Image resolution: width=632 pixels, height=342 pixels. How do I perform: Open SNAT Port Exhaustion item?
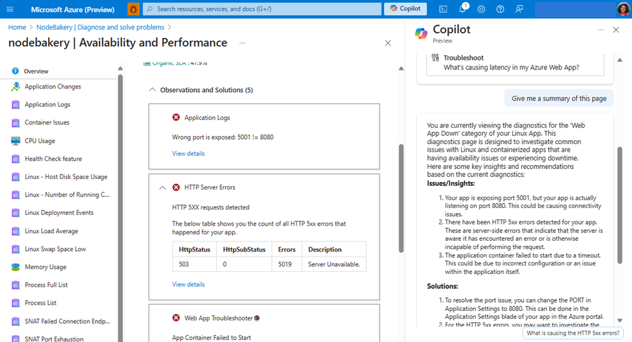click(x=54, y=339)
